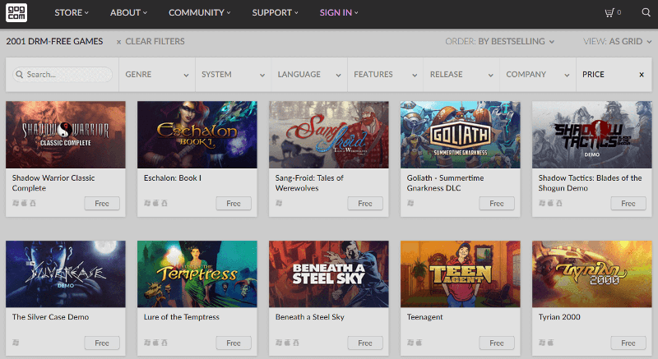Open the COMMUNITY menu
The image size is (658, 359).
(x=199, y=12)
